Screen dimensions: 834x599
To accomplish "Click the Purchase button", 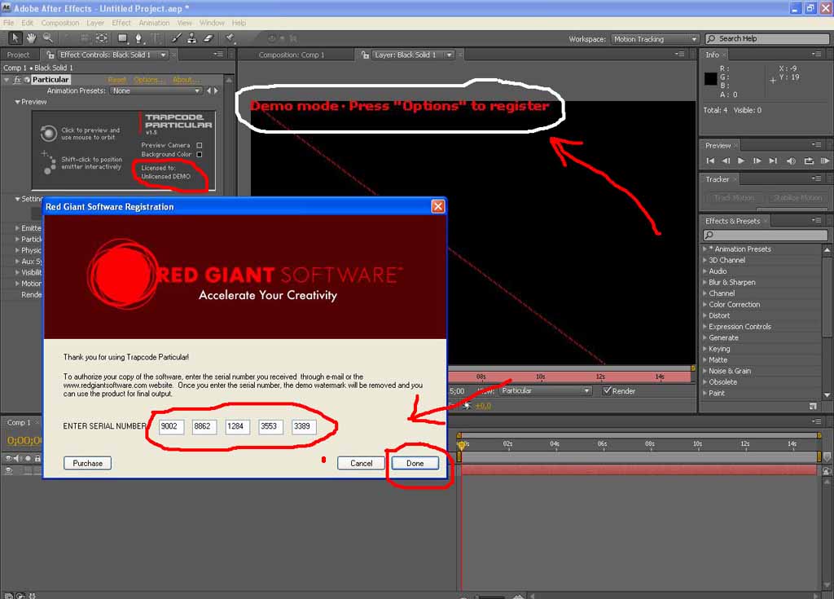I will [87, 463].
